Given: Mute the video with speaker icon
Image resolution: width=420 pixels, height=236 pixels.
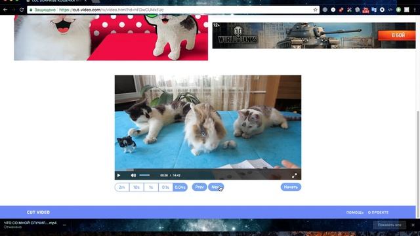Looking at the screenshot, I should click(x=133, y=176).
